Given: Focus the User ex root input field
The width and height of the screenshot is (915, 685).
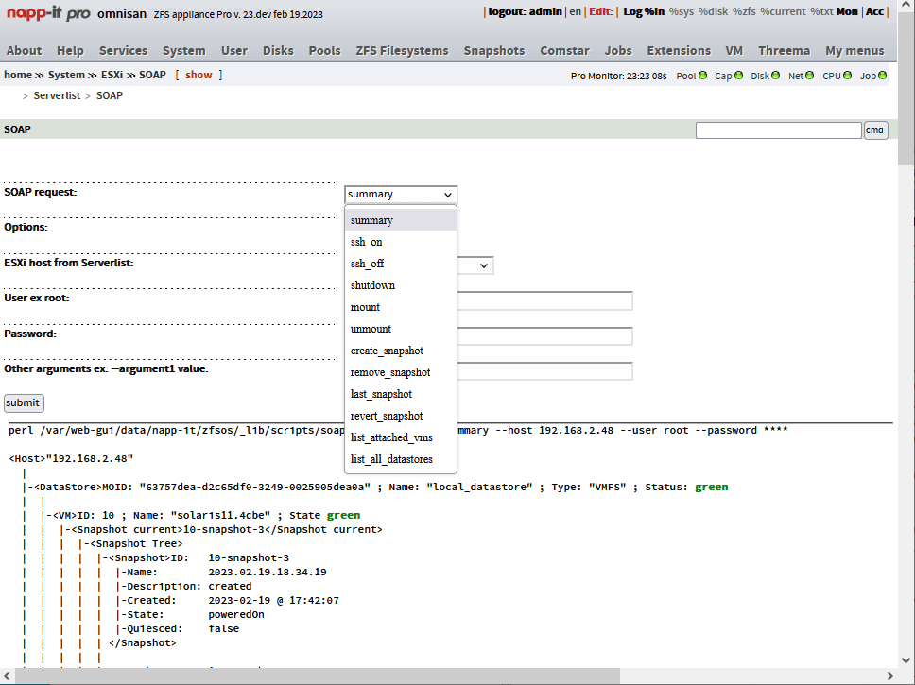Looking at the screenshot, I should click(545, 301).
